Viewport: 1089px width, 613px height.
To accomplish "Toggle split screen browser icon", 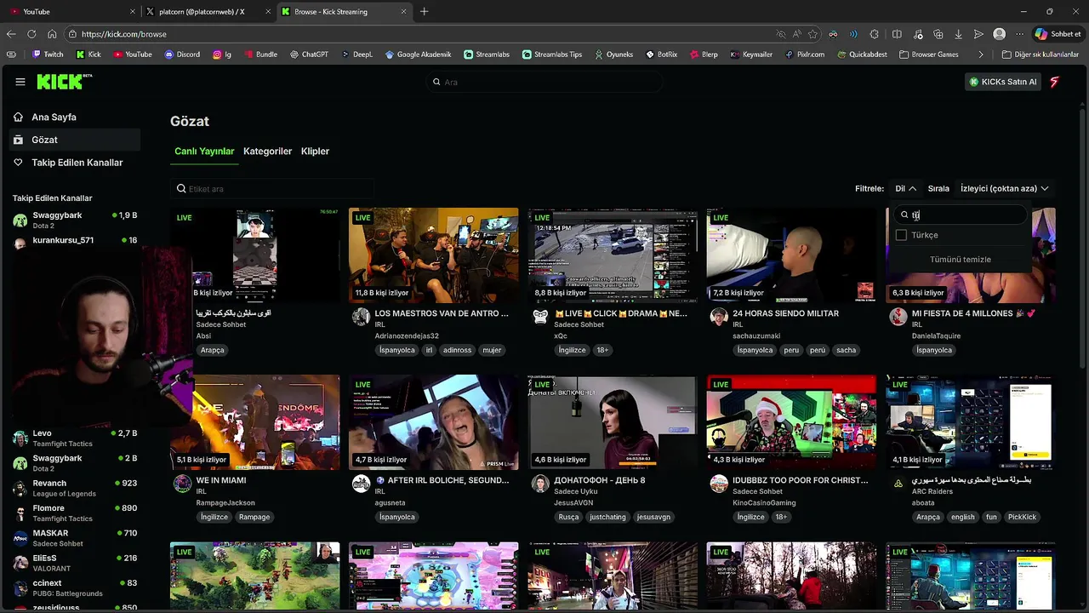I will [x=897, y=34].
